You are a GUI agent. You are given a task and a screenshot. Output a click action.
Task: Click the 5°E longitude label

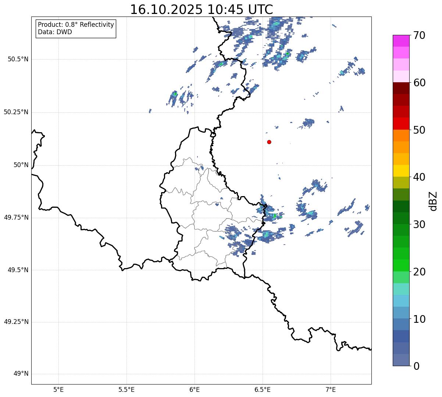(x=58, y=389)
